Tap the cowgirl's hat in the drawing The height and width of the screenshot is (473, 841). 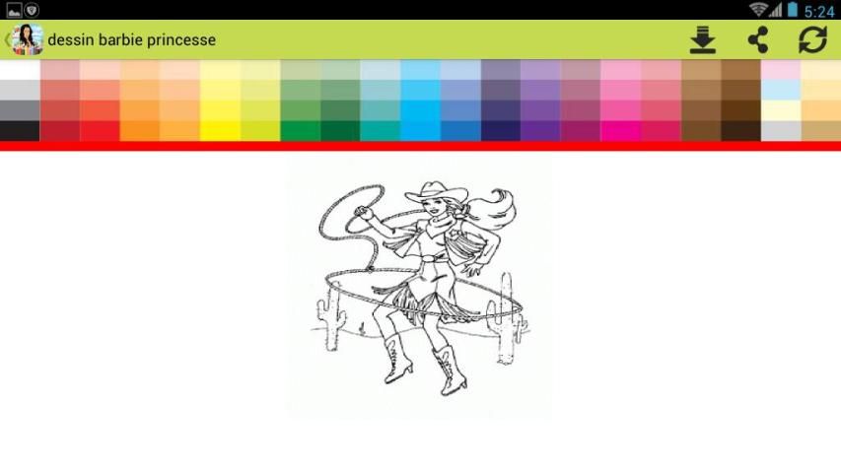coord(438,190)
